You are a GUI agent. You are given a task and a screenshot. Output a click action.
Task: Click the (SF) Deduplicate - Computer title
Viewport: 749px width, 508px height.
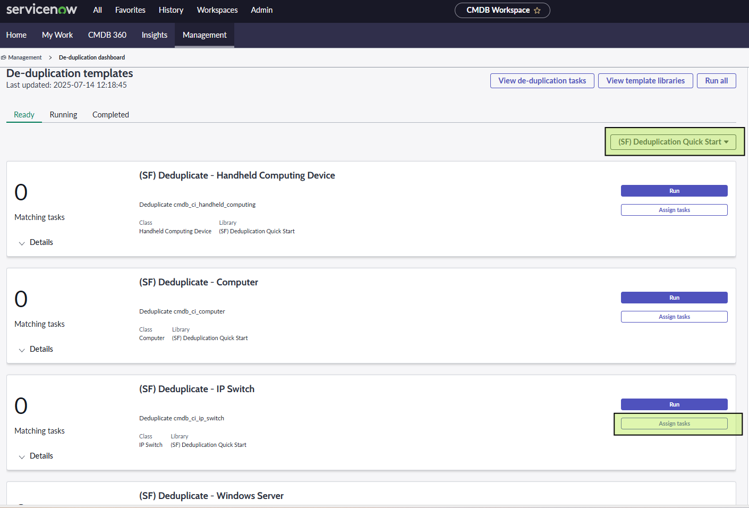[x=199, y=282]
